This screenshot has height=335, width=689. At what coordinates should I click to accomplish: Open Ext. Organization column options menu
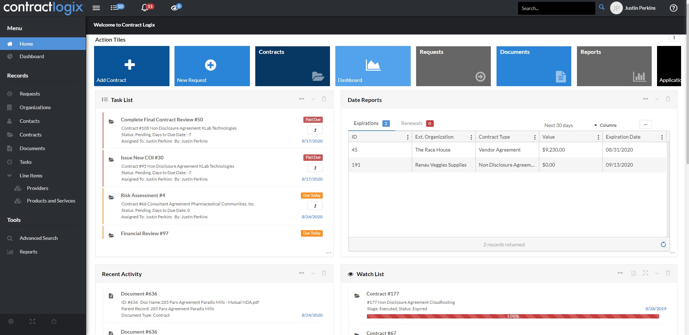[x=471, y=137]
